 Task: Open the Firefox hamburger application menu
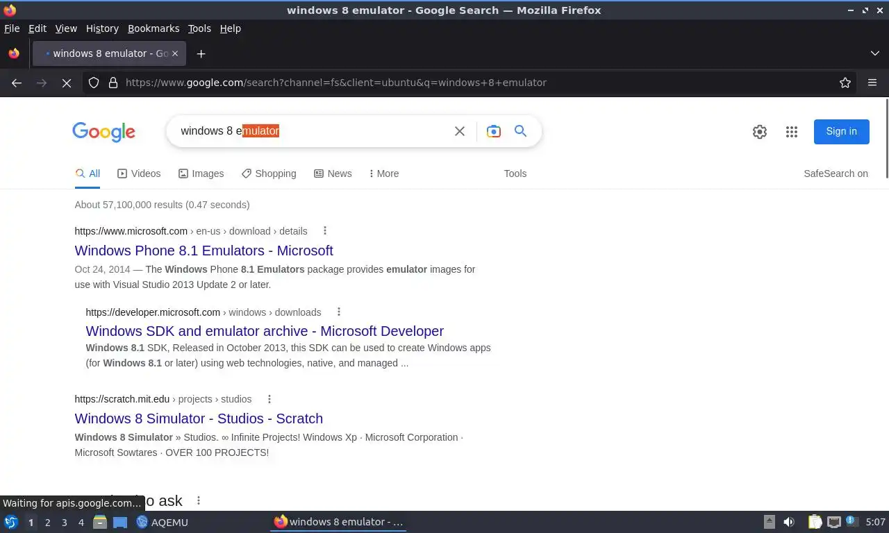coord(872,83)
